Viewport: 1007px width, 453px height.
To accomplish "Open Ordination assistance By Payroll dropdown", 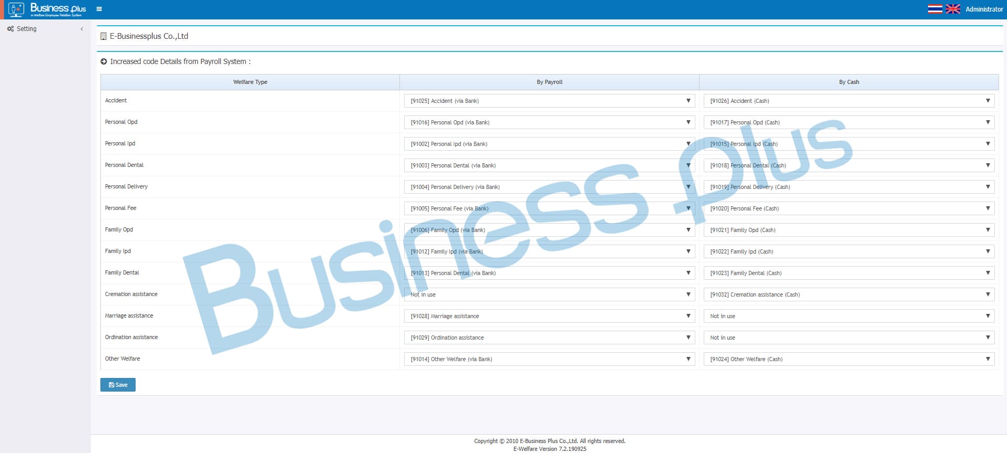I will point(549,338).
